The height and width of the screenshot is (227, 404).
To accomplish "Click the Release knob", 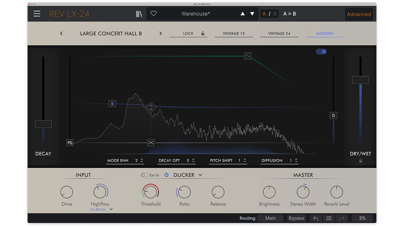I will pos(218,192).
